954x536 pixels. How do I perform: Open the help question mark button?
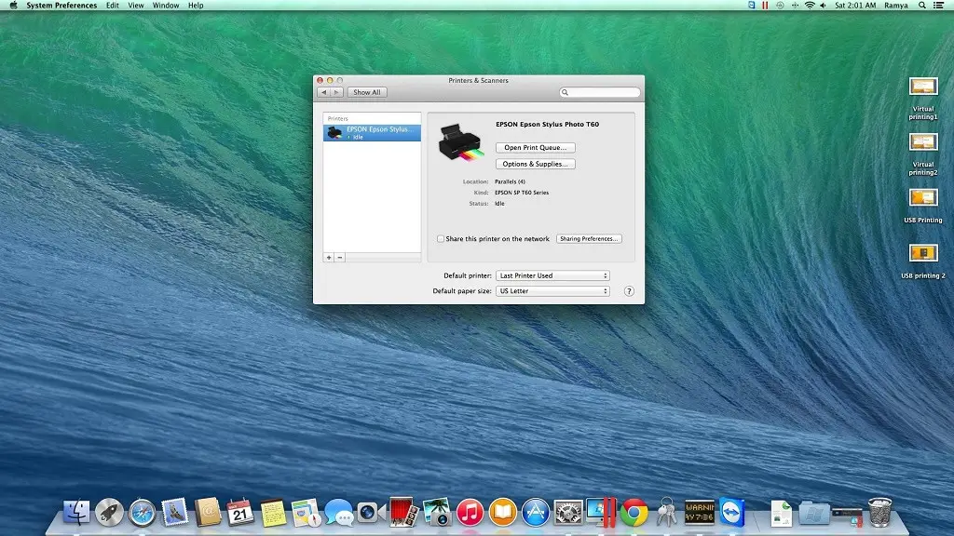coord(629,291)
